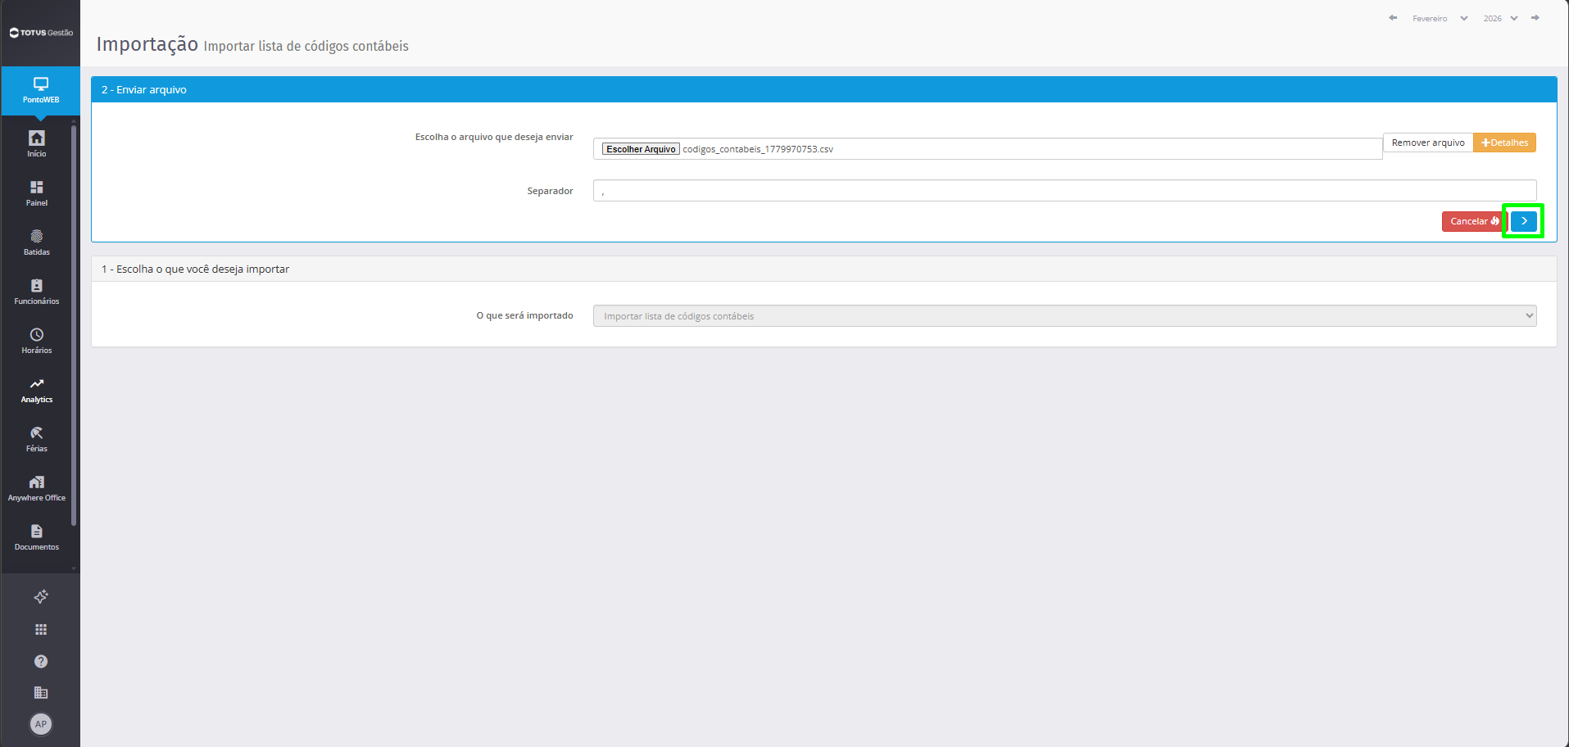Click the Separador input field
Screen dimensions: 1569x747
coord(1064,191)
